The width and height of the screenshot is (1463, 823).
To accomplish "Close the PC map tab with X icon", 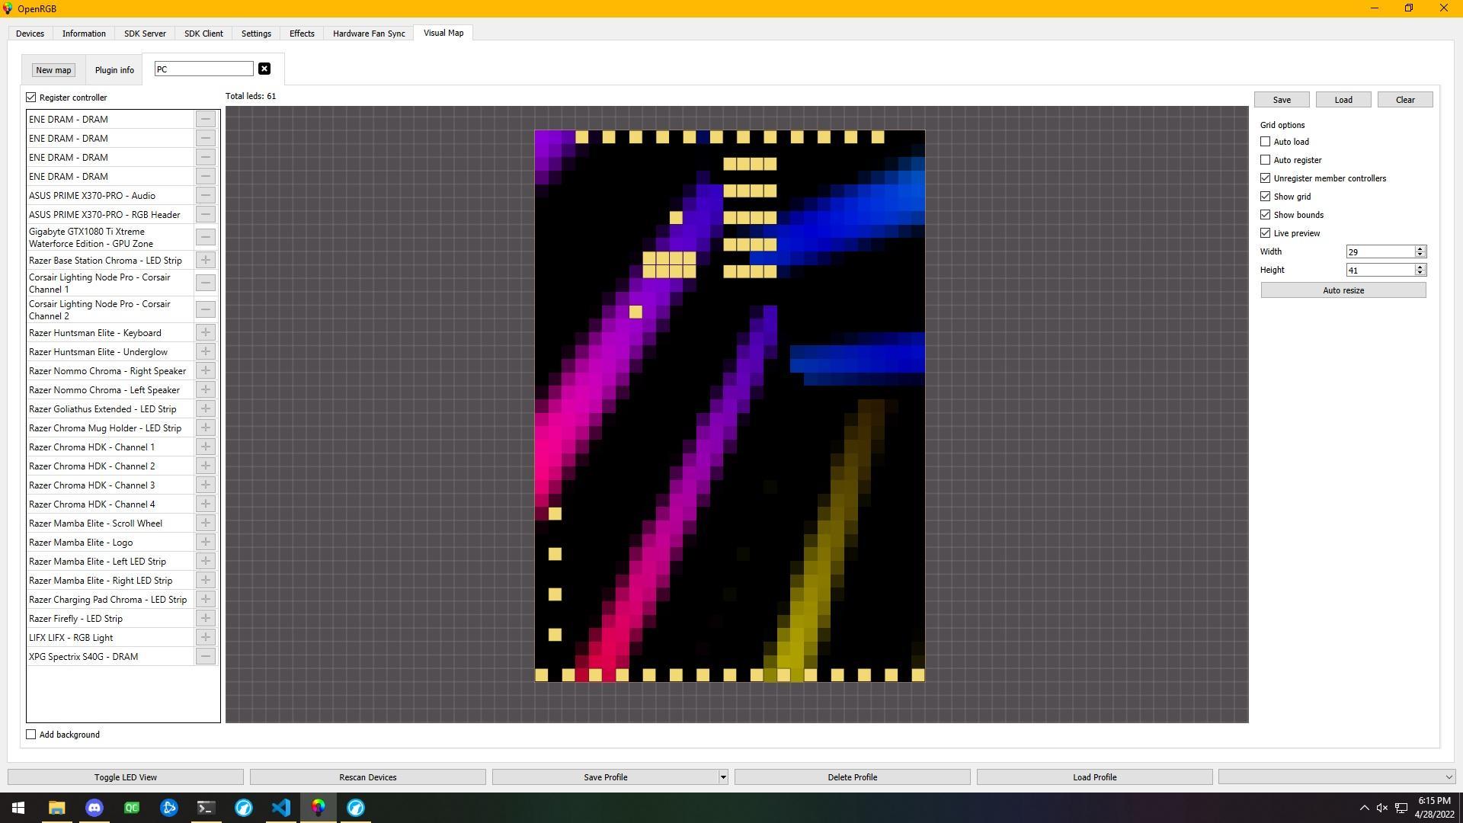I will [264, 69].
